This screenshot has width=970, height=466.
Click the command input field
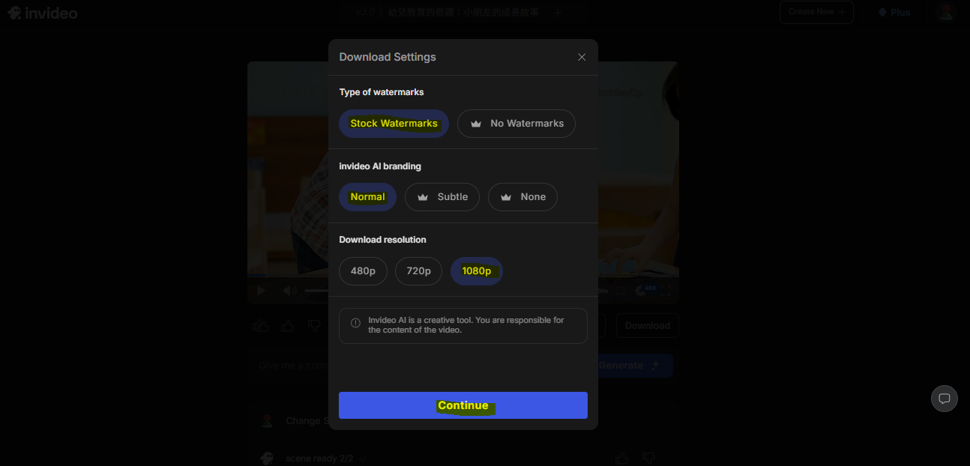click(292, 366)
